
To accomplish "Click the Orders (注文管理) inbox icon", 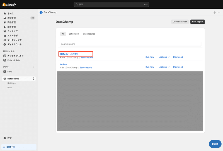I will (4, 18).
